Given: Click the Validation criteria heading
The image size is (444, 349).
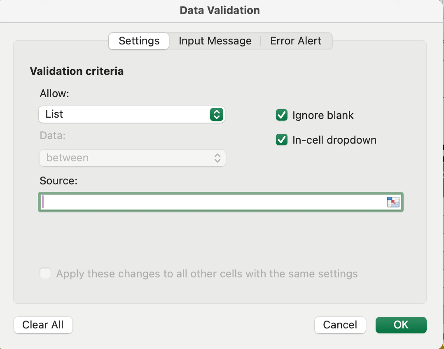Looking at the screenshot, I should (x=77, y=71).
